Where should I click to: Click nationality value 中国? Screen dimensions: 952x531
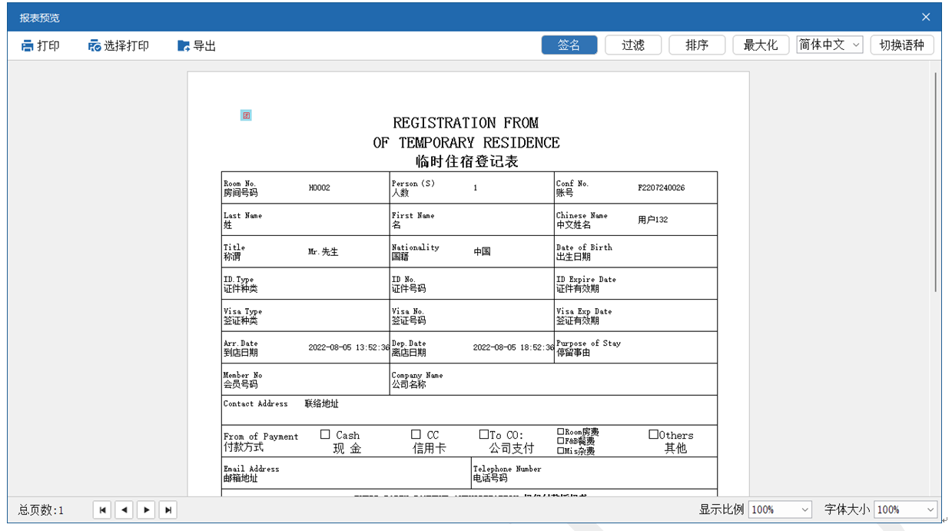tap(483, 251)
